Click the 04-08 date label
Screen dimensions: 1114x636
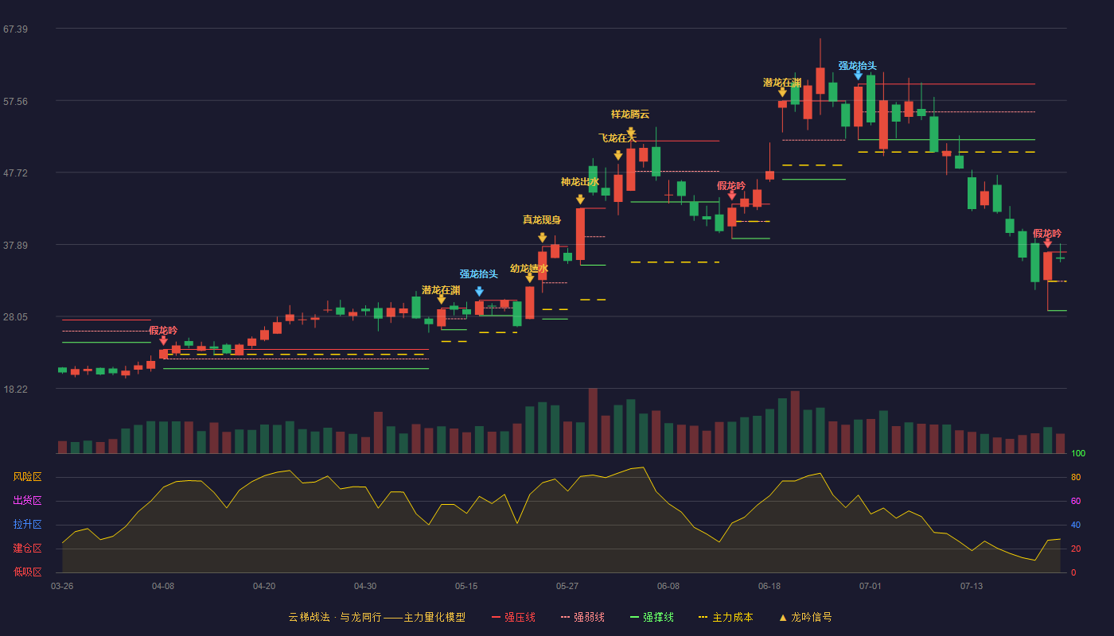coord(163,586)
